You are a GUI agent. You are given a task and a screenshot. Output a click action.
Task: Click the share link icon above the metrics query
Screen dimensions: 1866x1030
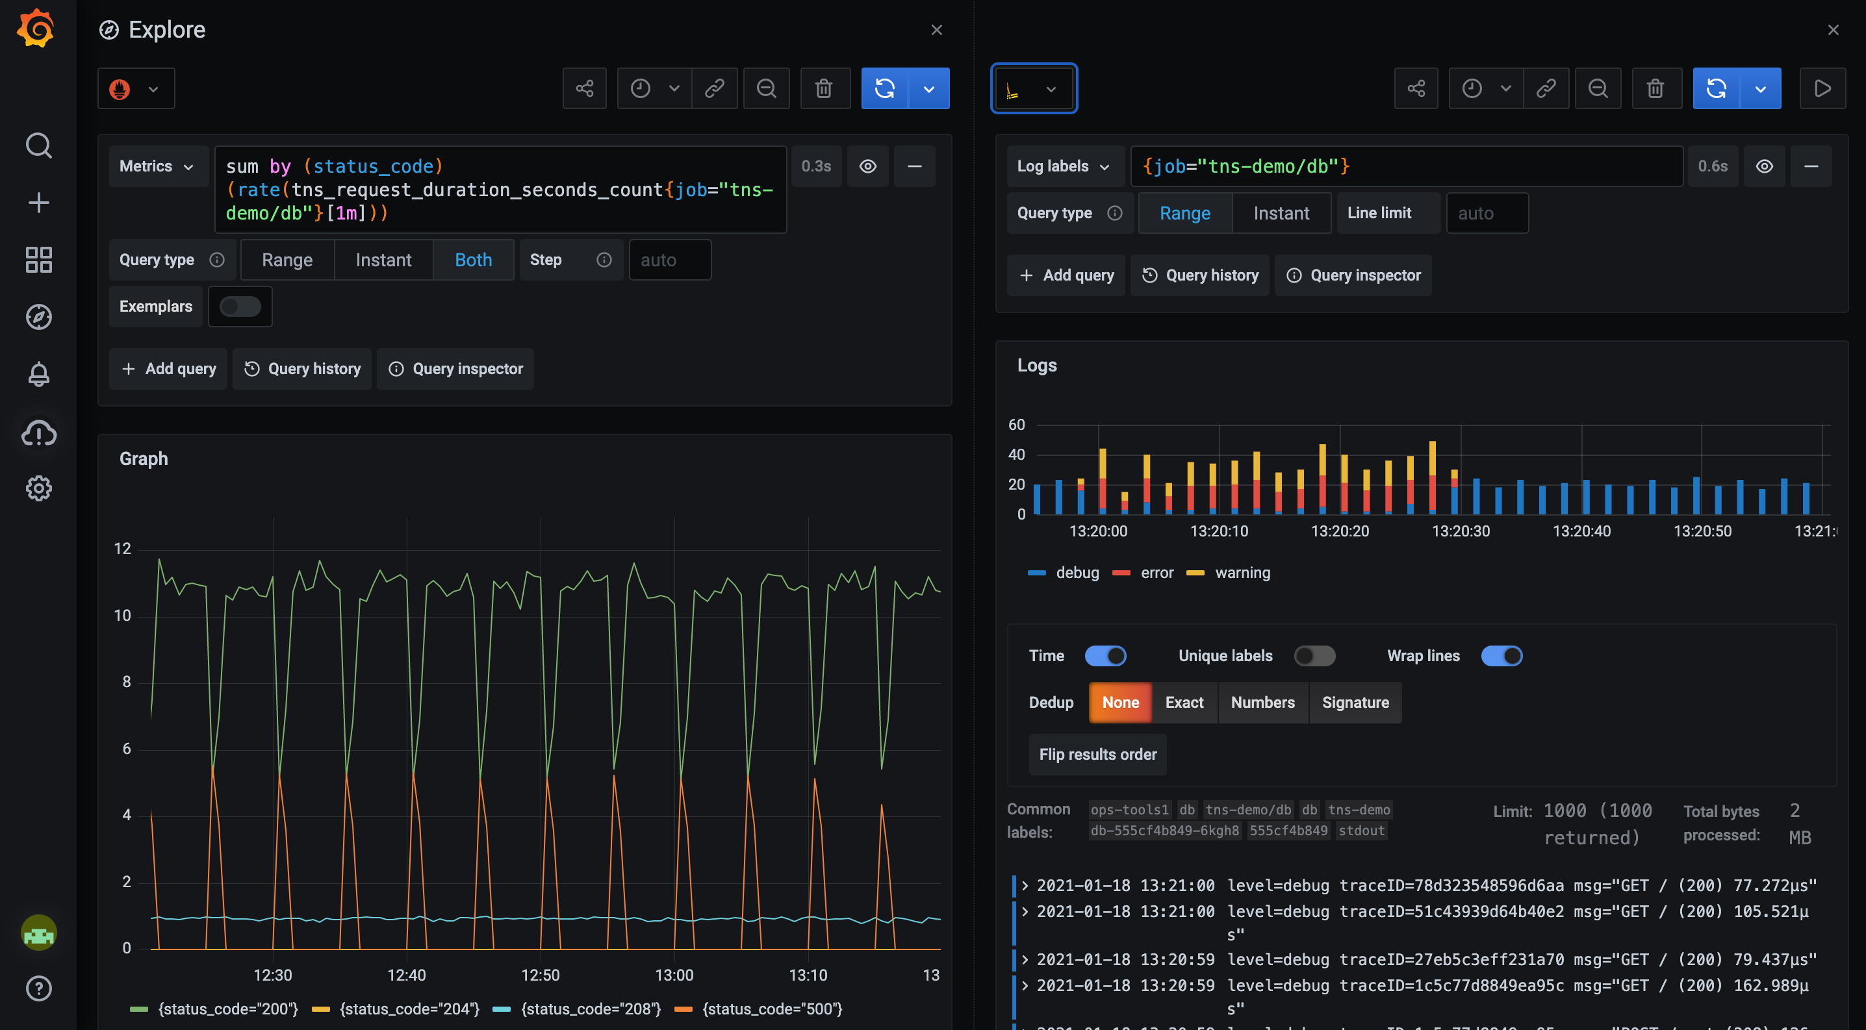pyautogui.click(x=584, y=88)
